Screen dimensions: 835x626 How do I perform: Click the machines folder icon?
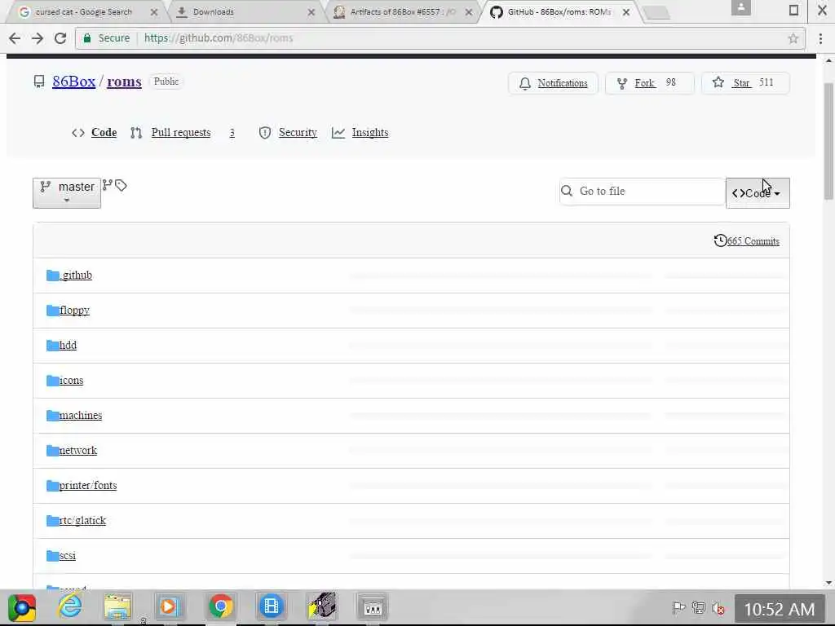(53, 416)
